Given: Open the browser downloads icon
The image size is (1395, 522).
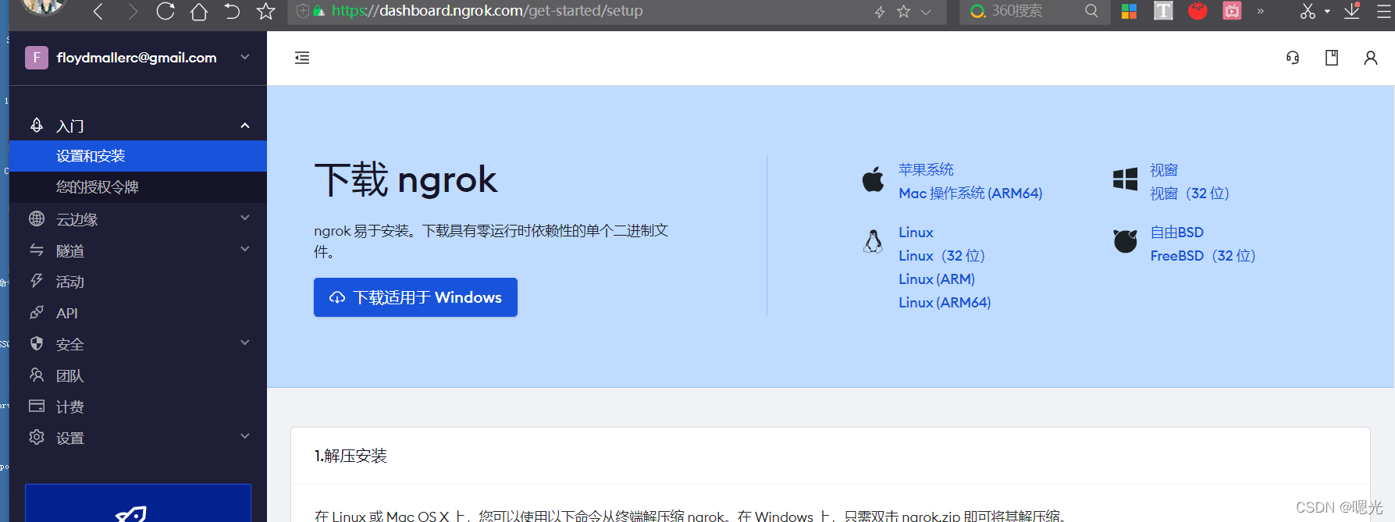Looking at the screenshot, I should point(1352,11).
